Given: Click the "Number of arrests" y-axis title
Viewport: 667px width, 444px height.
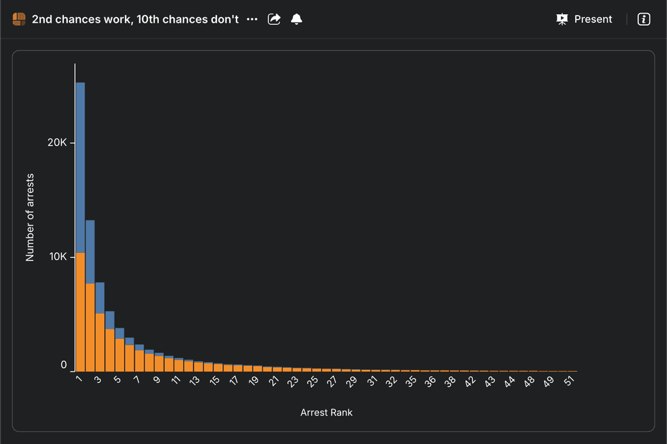Looking at the screenshot, I should 30,217.
